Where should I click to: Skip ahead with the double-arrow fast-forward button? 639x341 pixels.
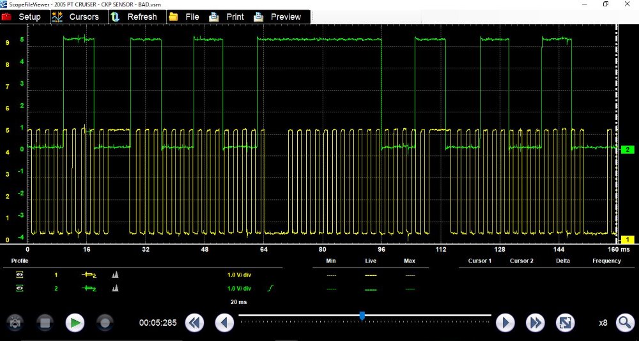pos(535,322)
